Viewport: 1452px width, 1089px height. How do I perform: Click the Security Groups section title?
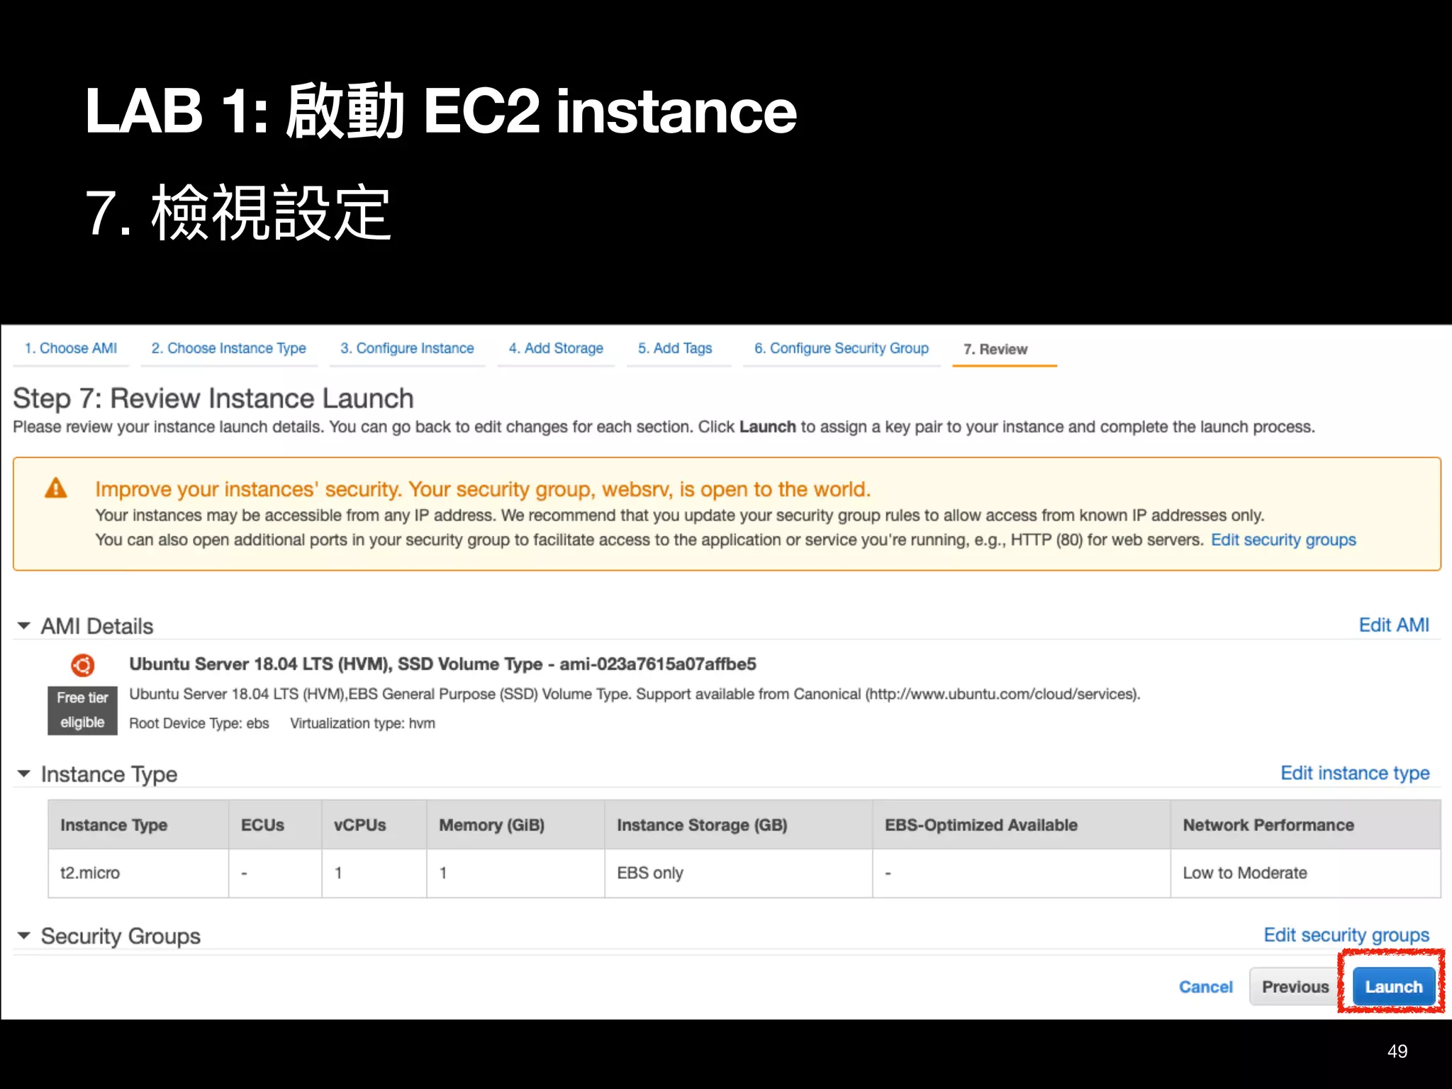(121, 936)
